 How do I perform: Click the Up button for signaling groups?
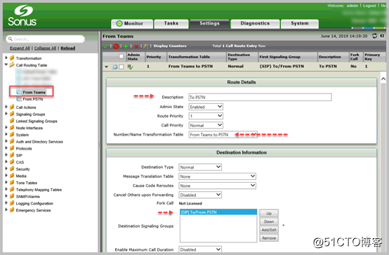269,214
